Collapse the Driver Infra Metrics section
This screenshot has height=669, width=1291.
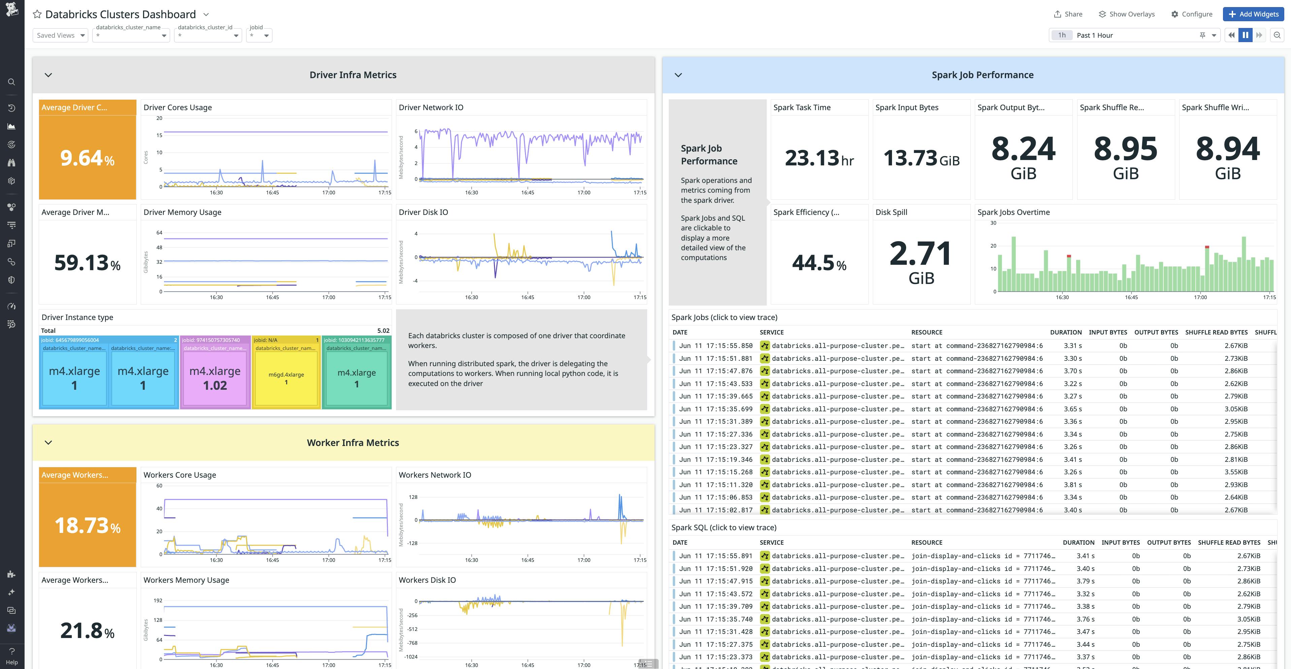point(48,75)
